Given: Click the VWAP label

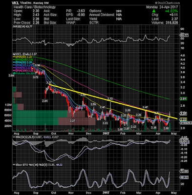Looking at the screenshot, I should point(71,22).
